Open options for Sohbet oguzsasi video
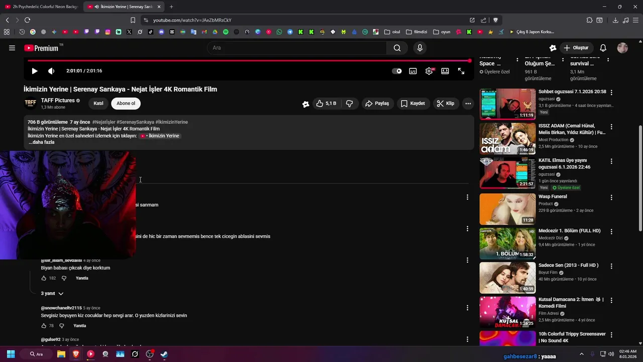 [x=611, y=92]
